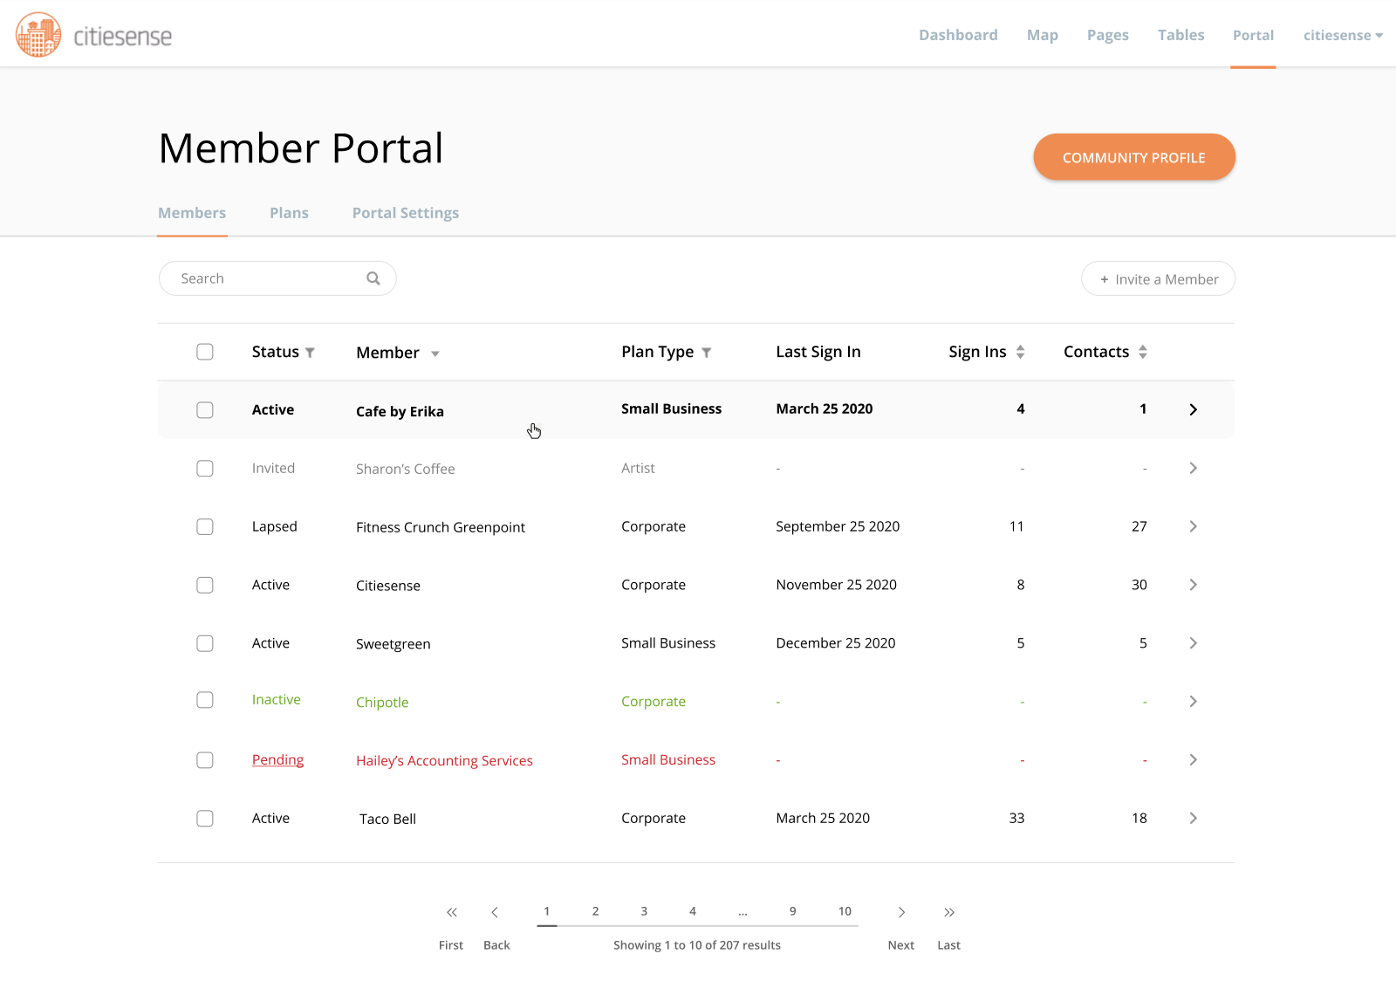Screen dimensions: 1396x995
Task: Switch to the Plans tab
Action: pos(289,213)
